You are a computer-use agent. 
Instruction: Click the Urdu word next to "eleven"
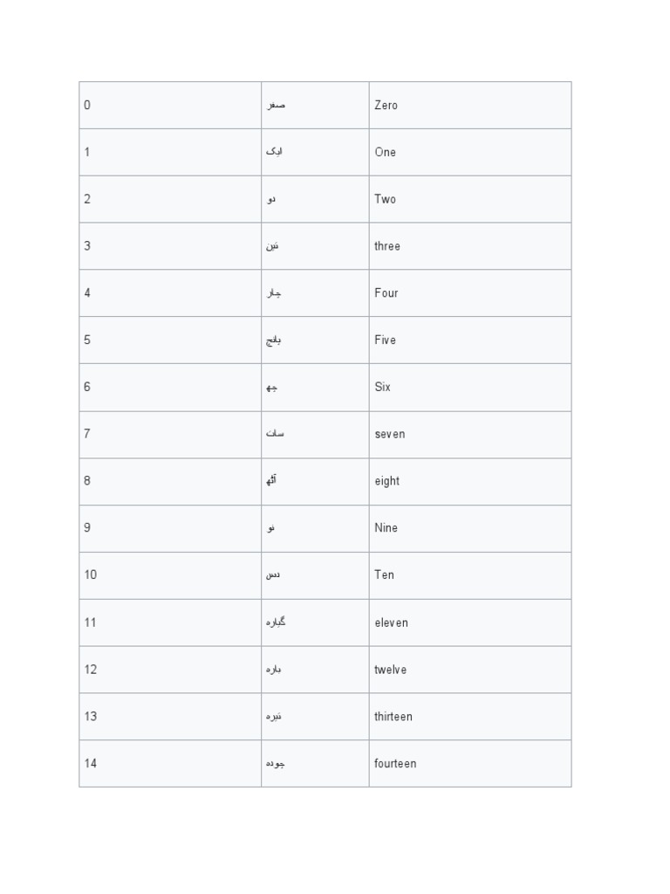pyautogui.click(x=276, y=622)
